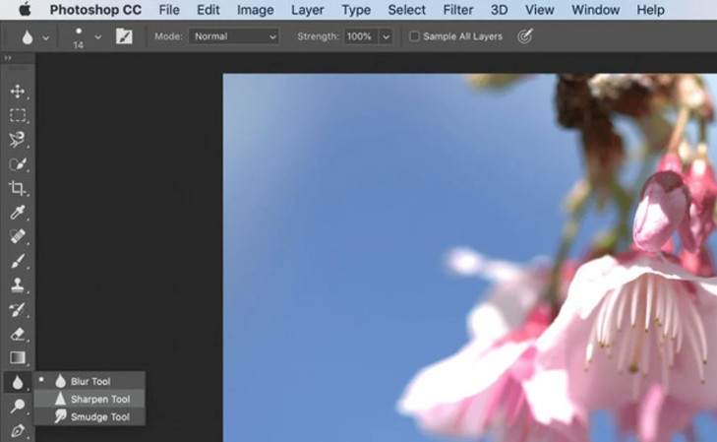Expand the Strength percentage dropdown arrow
This screenshot has height=442, width=717.
[x=386, y=36]
